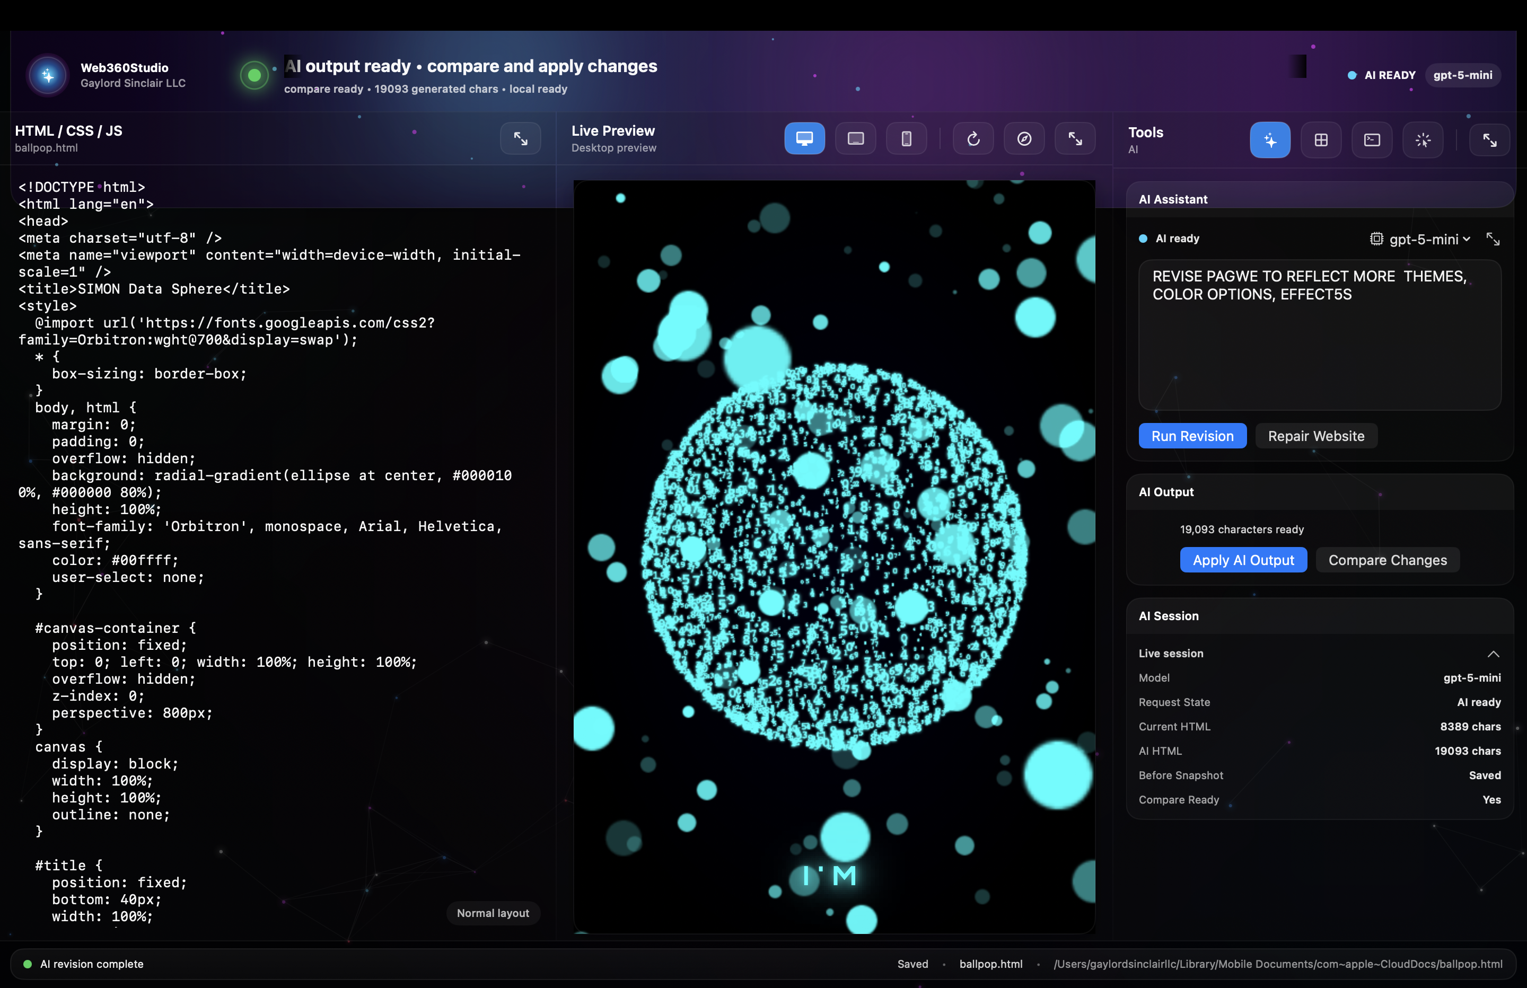The height and width of the screenshot is (988, 1527).
Task: Select the tablet preview icon
Action: point(855,138)
